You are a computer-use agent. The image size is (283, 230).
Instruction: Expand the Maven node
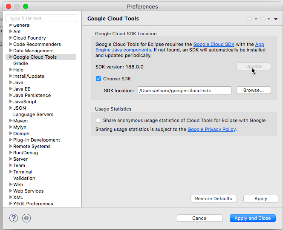pos(11,121)
